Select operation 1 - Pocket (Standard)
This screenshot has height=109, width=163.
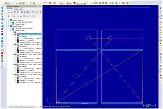(x=29, y=34)
